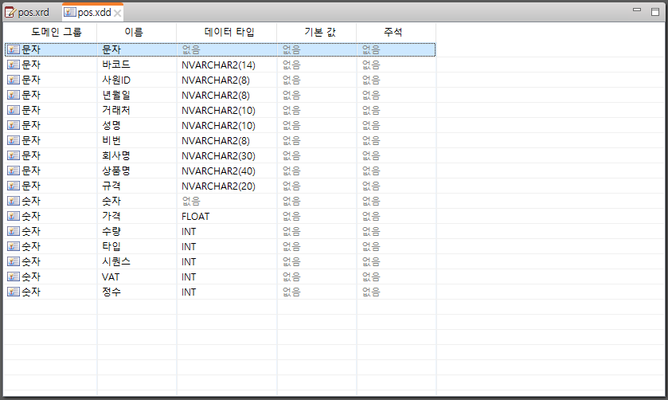Click the domain icon in the 회사명 row

(14, 155)
